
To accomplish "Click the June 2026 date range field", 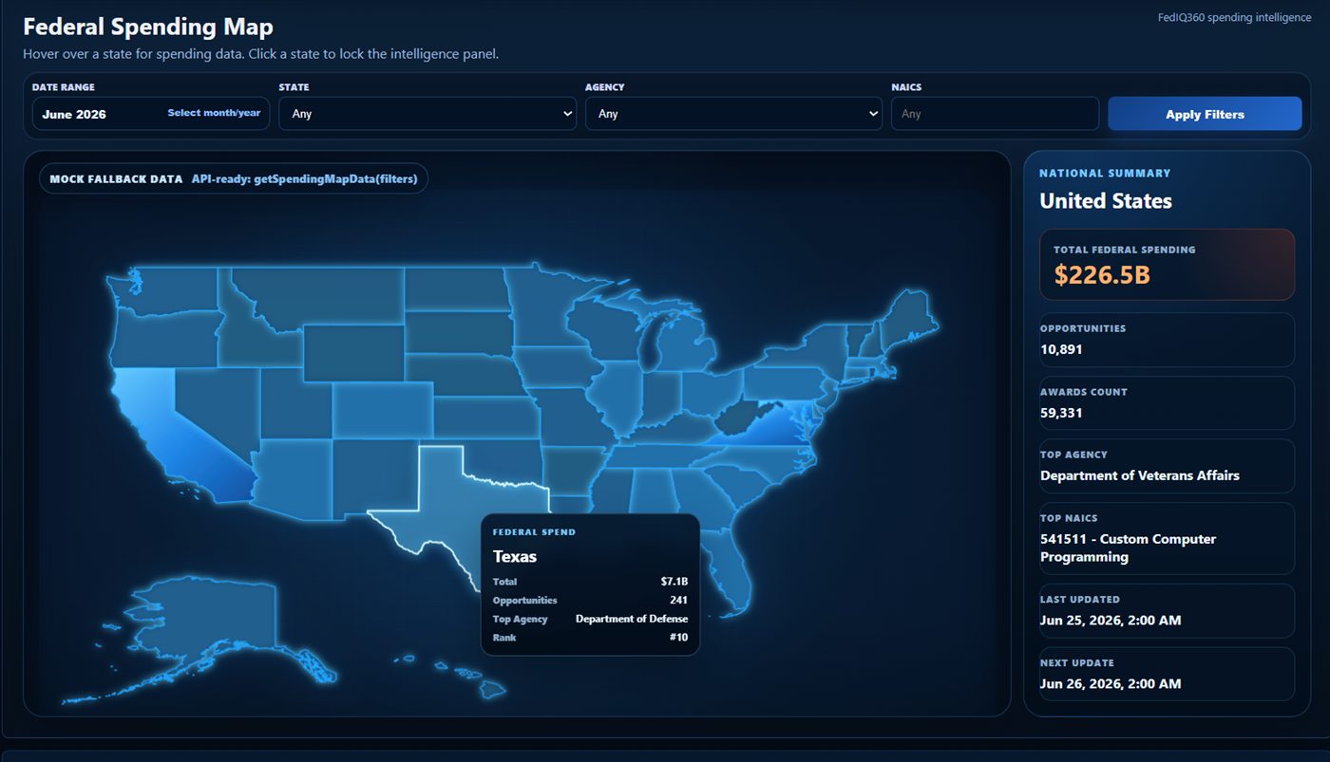I will click(151, 114).
